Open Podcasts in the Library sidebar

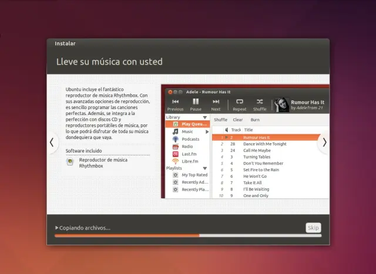point(190,139)
